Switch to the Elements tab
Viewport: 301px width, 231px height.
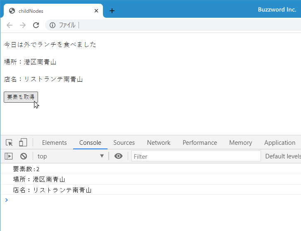[54, 143]
